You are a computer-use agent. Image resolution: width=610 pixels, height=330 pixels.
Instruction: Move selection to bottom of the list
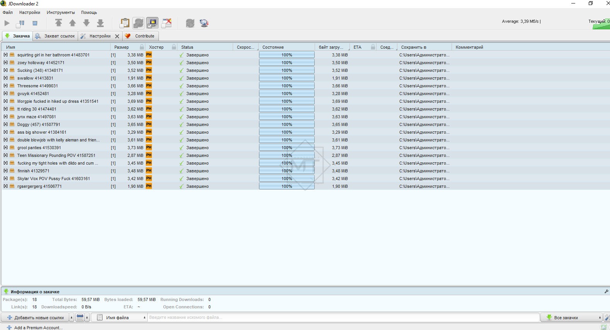click(x=100, y=23)
